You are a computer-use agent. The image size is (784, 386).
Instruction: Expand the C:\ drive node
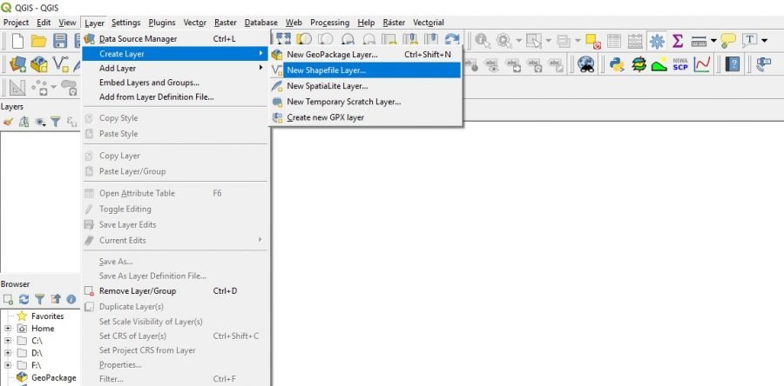(8, 341)
